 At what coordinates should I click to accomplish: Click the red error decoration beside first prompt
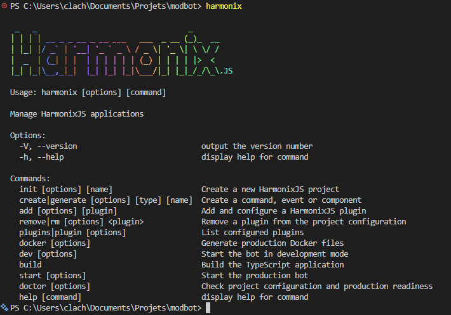[x=4, y=6]
